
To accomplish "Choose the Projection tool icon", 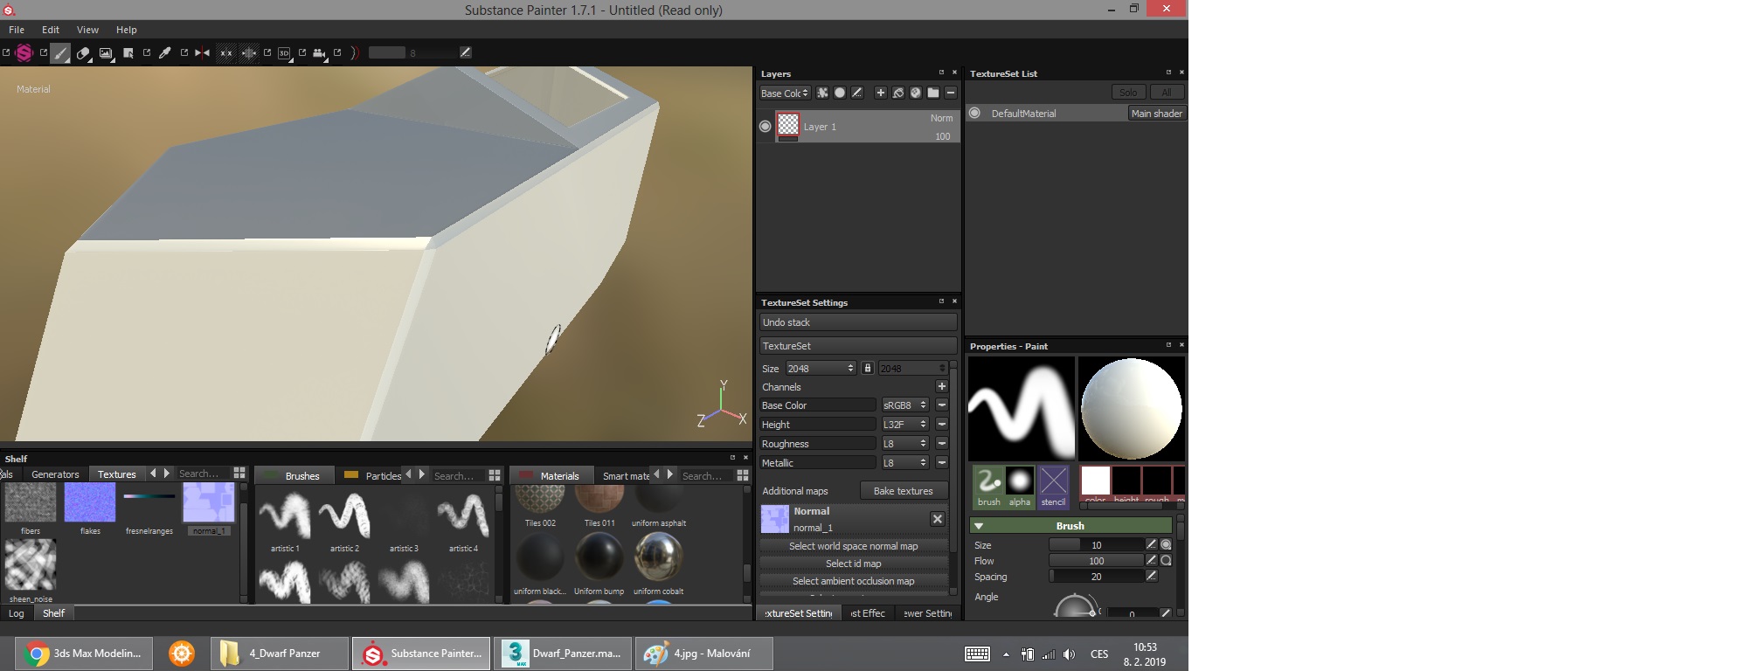I will (106, 53).
